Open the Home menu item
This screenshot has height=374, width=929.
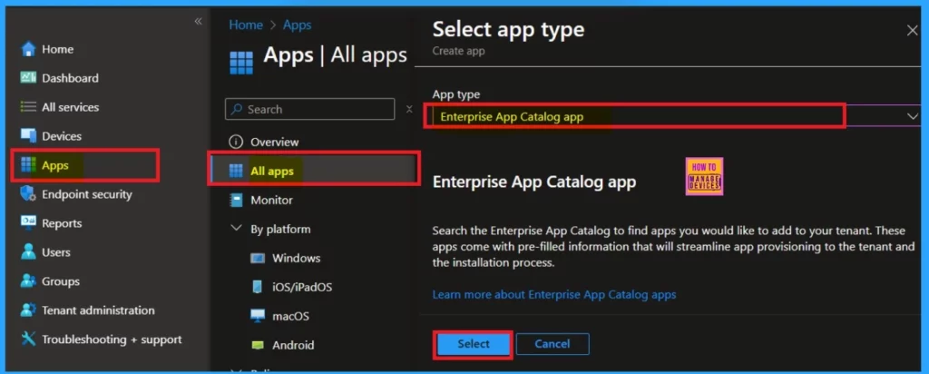pyautogui.click(x=57, y=49)
